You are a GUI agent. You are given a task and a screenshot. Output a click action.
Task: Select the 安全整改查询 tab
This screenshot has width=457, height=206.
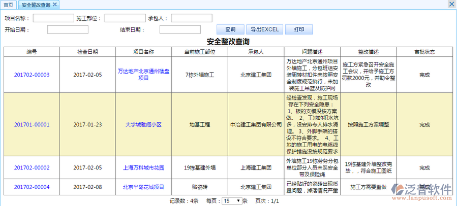(36, 5)
